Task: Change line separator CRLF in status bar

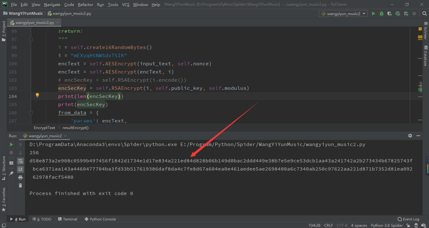Action: click(x=329, y=225)
